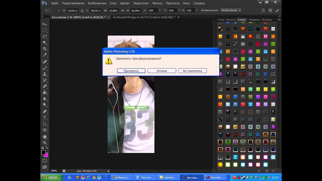Open the Интерполяция dropdown
Image resolution: width=322 pixels, height=181 pixels.
coord(231,11)
